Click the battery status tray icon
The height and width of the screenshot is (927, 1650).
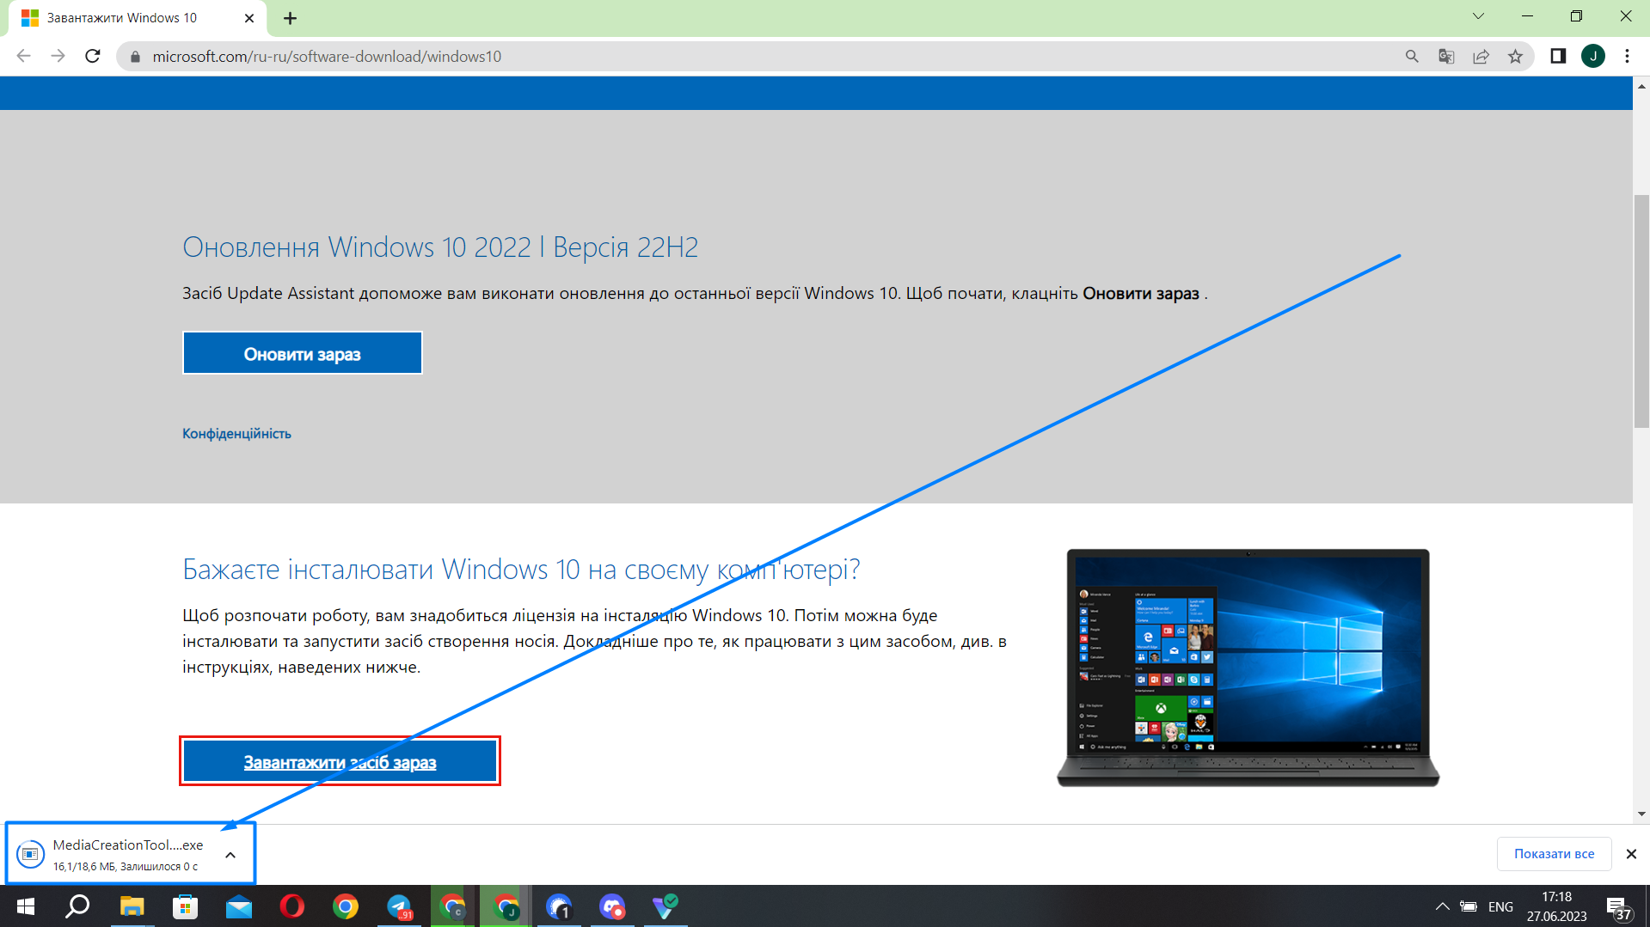point(1469,906)
